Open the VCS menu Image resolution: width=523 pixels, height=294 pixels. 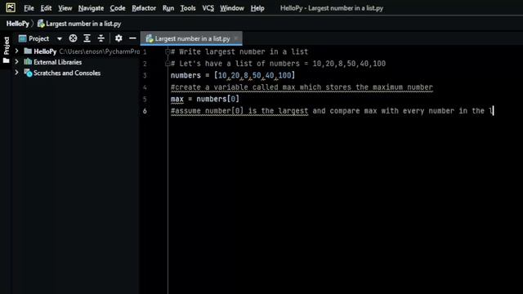point(208,8)
